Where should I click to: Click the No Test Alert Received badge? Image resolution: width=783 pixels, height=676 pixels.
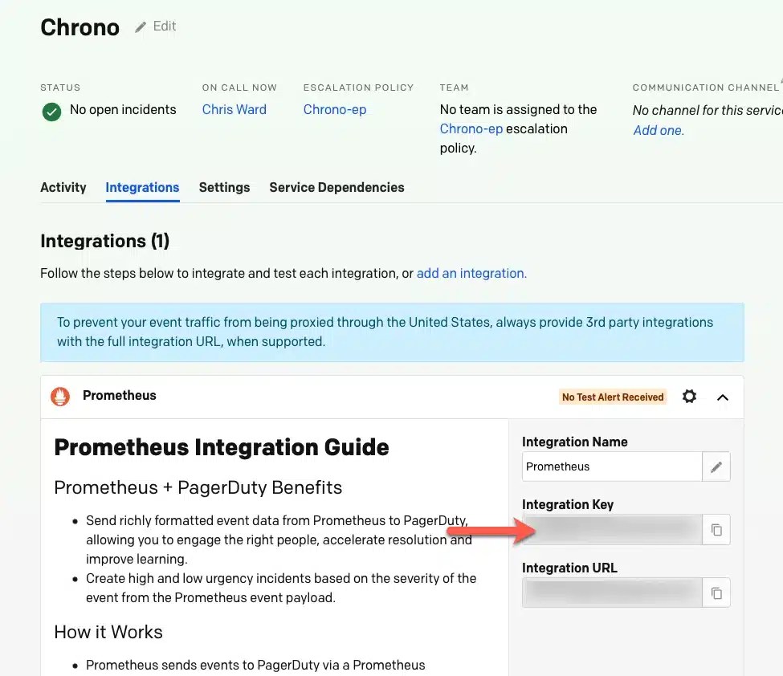point(612,397)
